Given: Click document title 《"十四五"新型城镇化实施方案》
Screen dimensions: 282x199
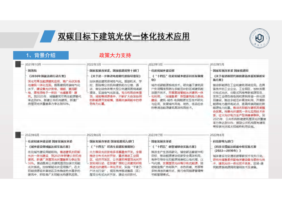Looking at the screenshot, I should click(x=174, y=147).
